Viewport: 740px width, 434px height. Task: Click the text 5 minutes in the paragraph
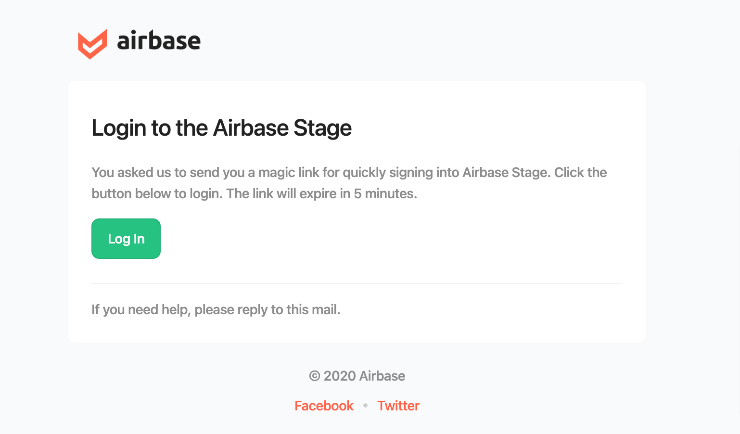click(385, 193)
